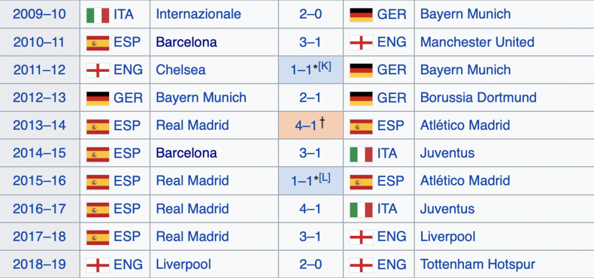Screen dimensions: 594x278
Task: Click the orange 4–1 score cell
Action: tap(310, 126)
